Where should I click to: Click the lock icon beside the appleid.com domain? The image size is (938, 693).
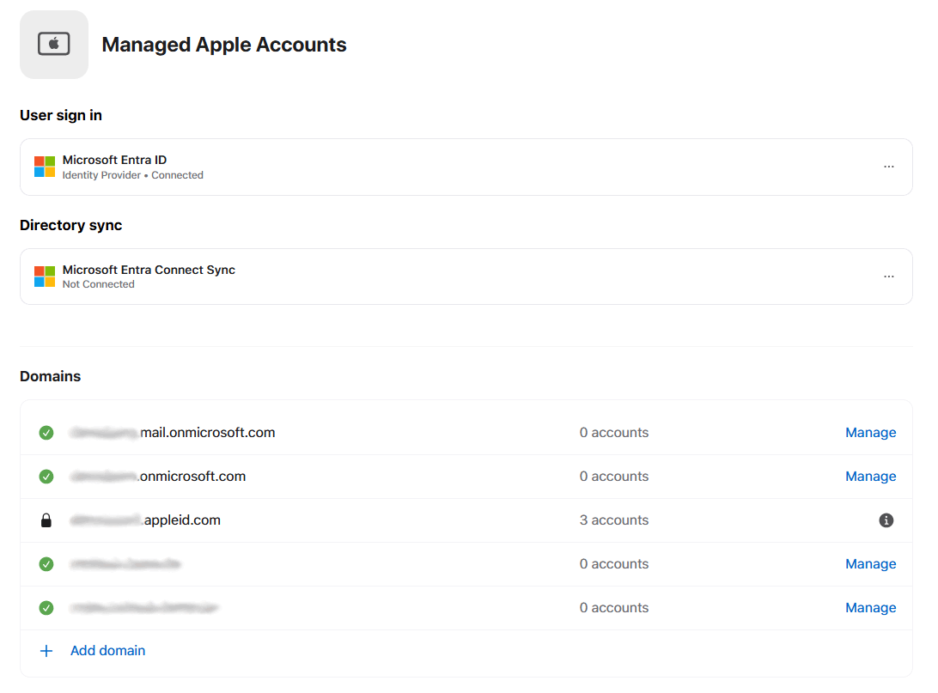point(46,520)
